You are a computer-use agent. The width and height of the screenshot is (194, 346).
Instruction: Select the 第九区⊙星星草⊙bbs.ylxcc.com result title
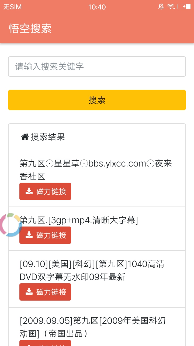(x=96, y=170)
